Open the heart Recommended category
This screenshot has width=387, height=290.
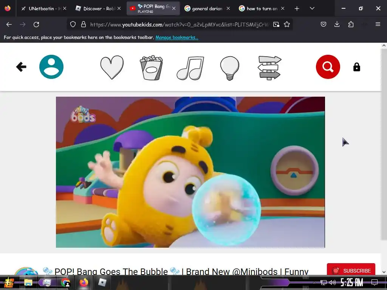click(112, 67)
